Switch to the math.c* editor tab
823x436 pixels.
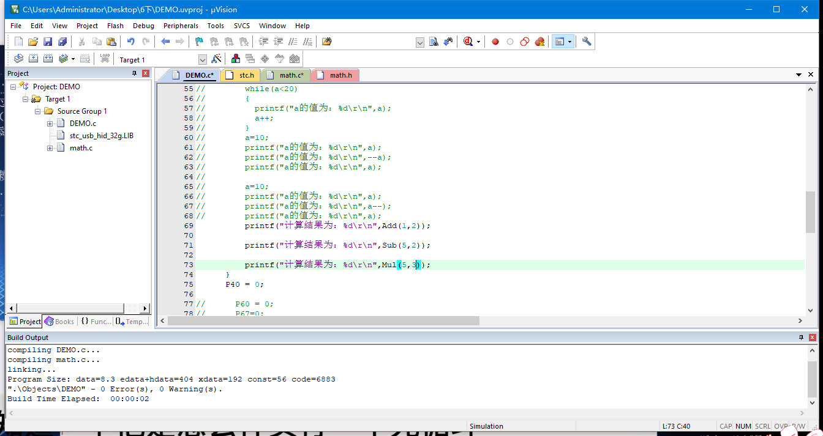[x=286, y=75]
